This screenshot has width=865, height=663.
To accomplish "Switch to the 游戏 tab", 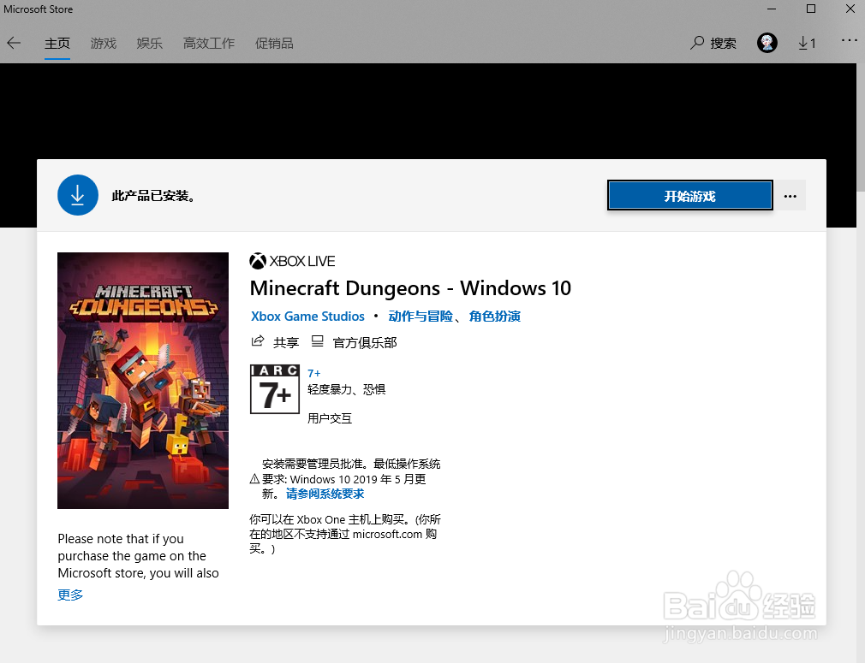I will pos(103,43).
